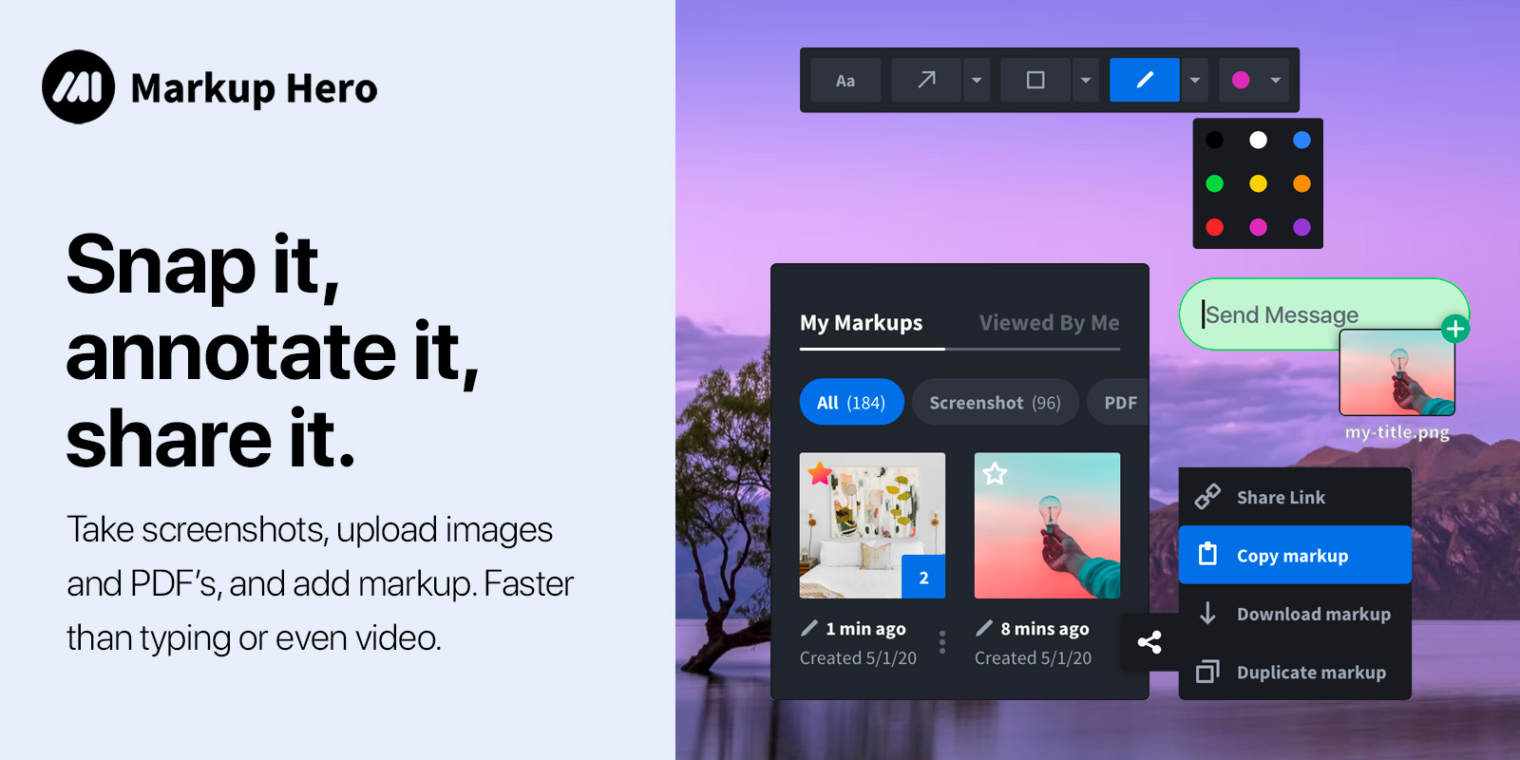
Task: Switch to My Markups tab
Action: [x=861, y=323]
